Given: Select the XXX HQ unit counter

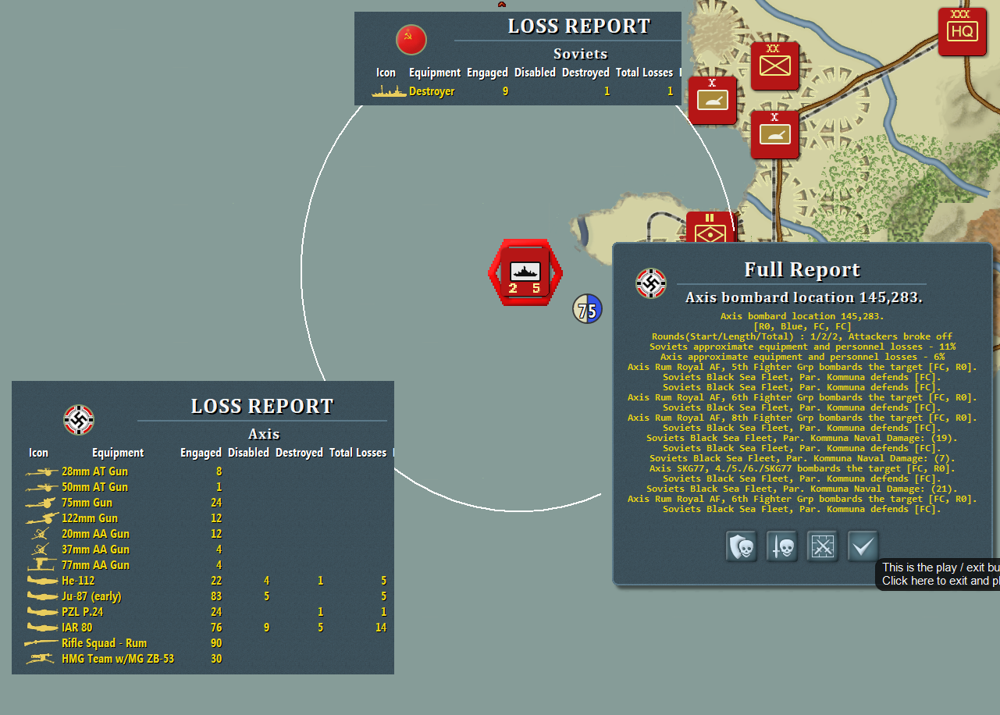Looking at the screenshot, I should [962, 31].
